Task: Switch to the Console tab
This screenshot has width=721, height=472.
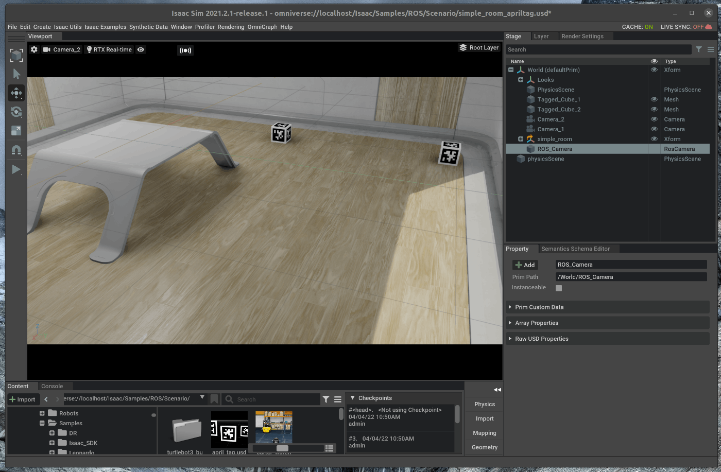Action: point(52,386)
